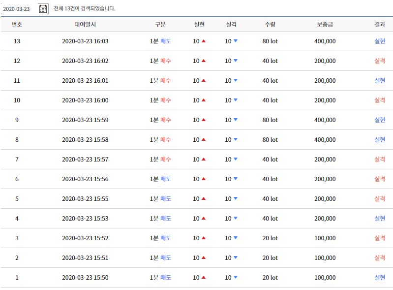
Task: Click the 번호 column header
Action: (17, 24)
